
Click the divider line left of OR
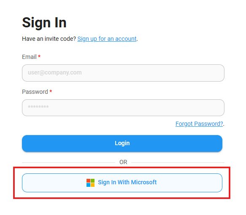tap(68, 162)
